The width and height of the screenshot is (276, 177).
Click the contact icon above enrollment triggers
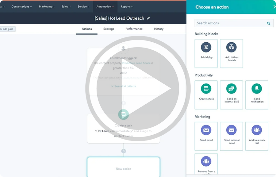[123, 48]
